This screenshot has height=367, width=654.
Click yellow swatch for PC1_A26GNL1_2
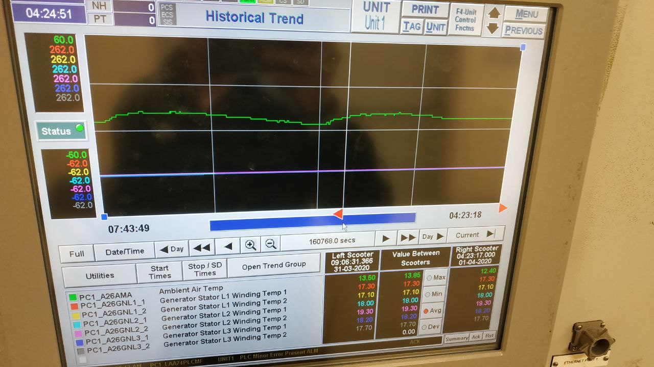76,315
